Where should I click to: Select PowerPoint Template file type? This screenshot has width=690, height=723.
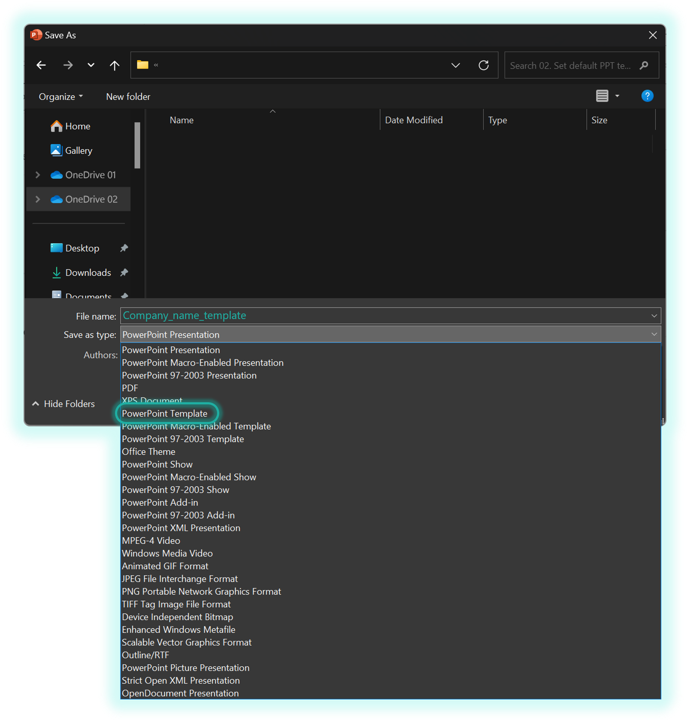(390, 414)
